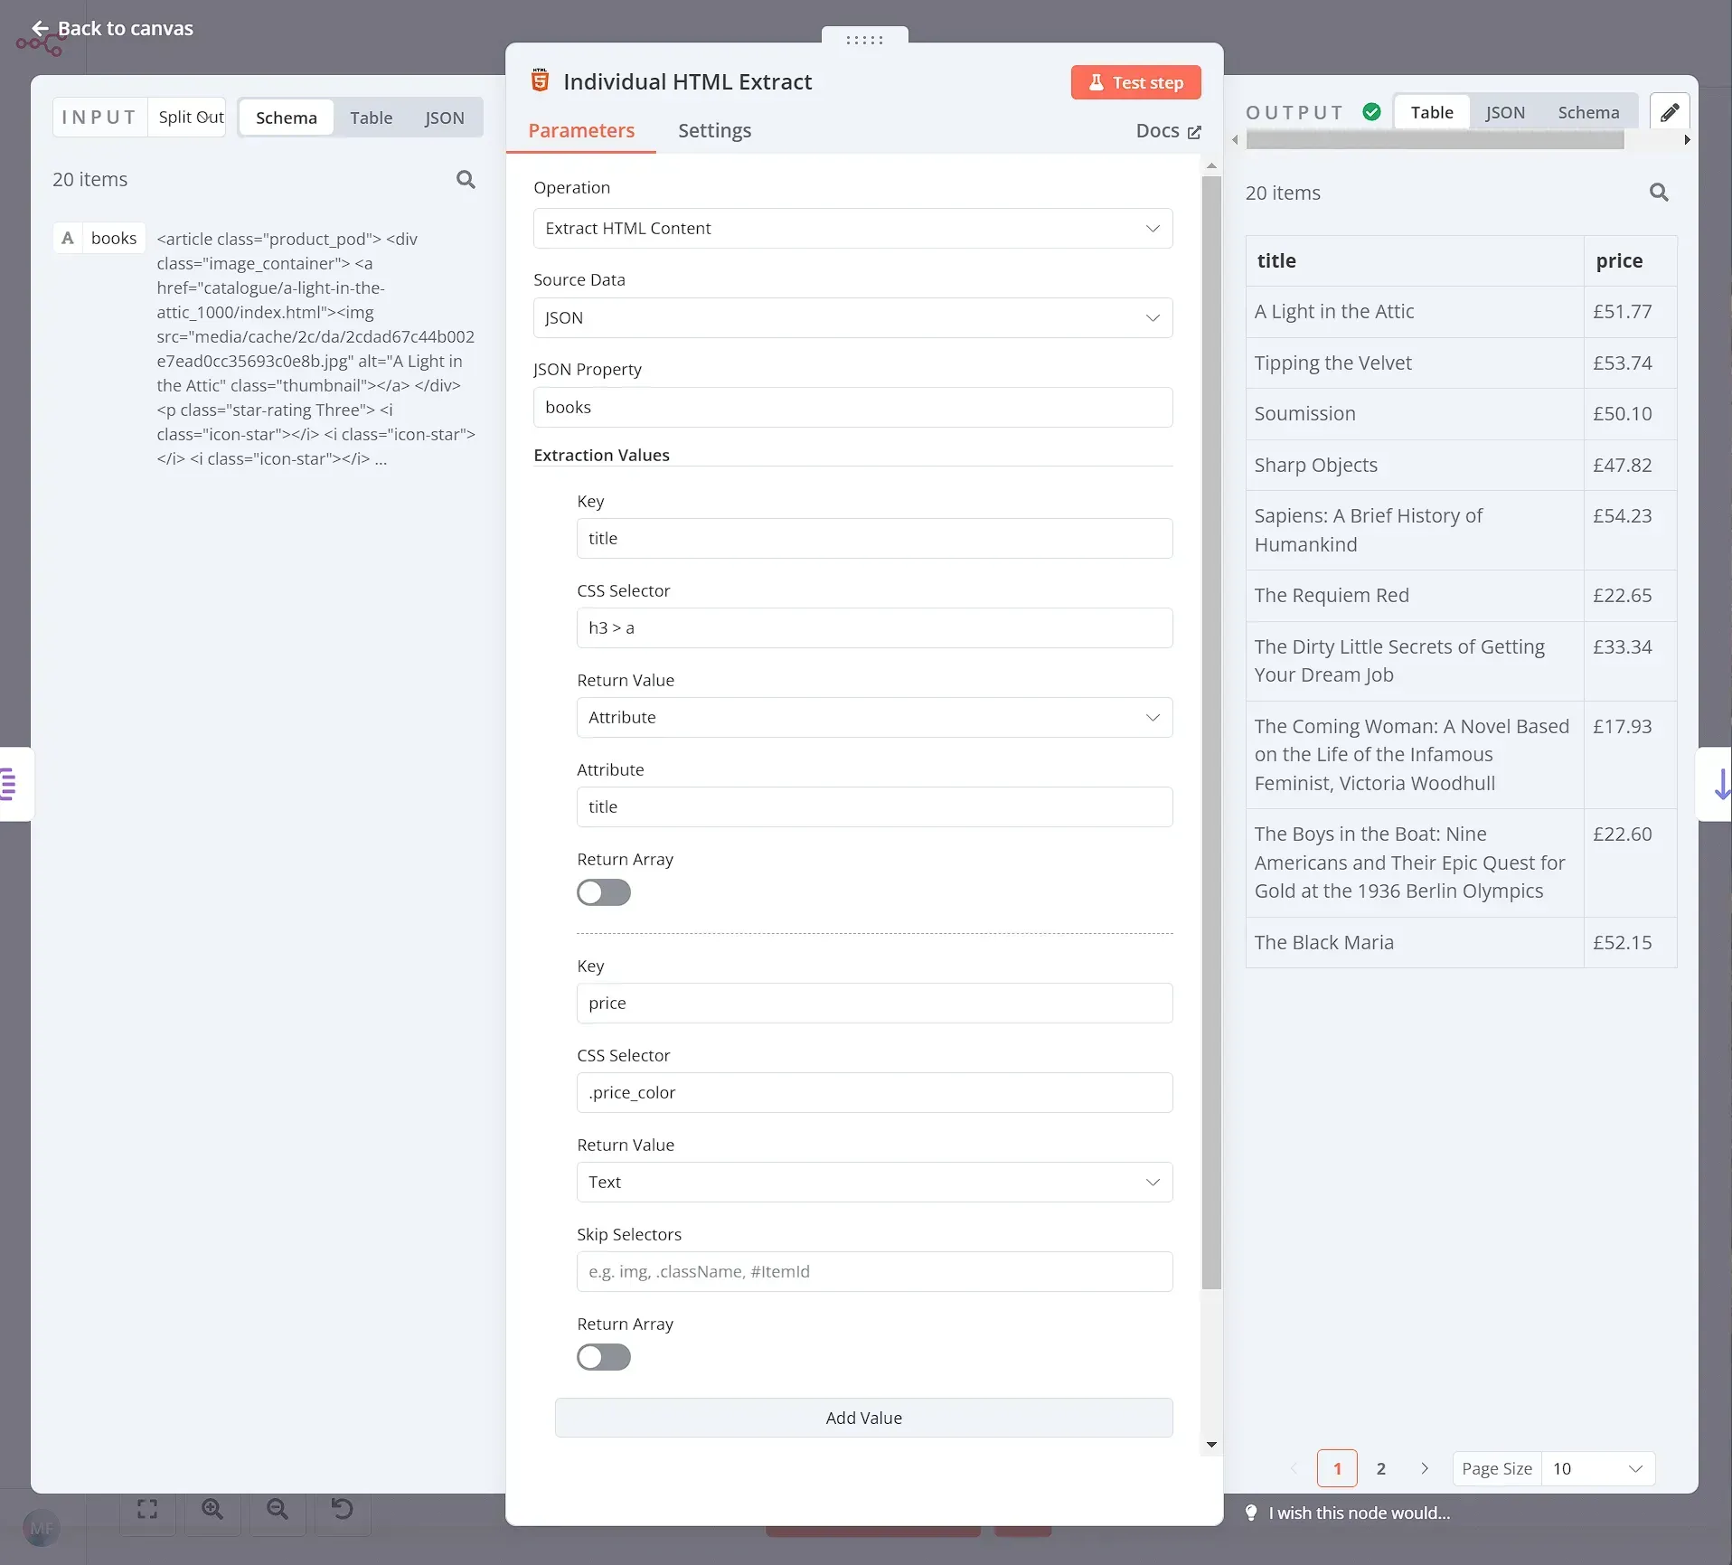Zoom in on canvas
Image resolution: width=1732 pixels, height=1565 pixels.
tap(212, 1509)
